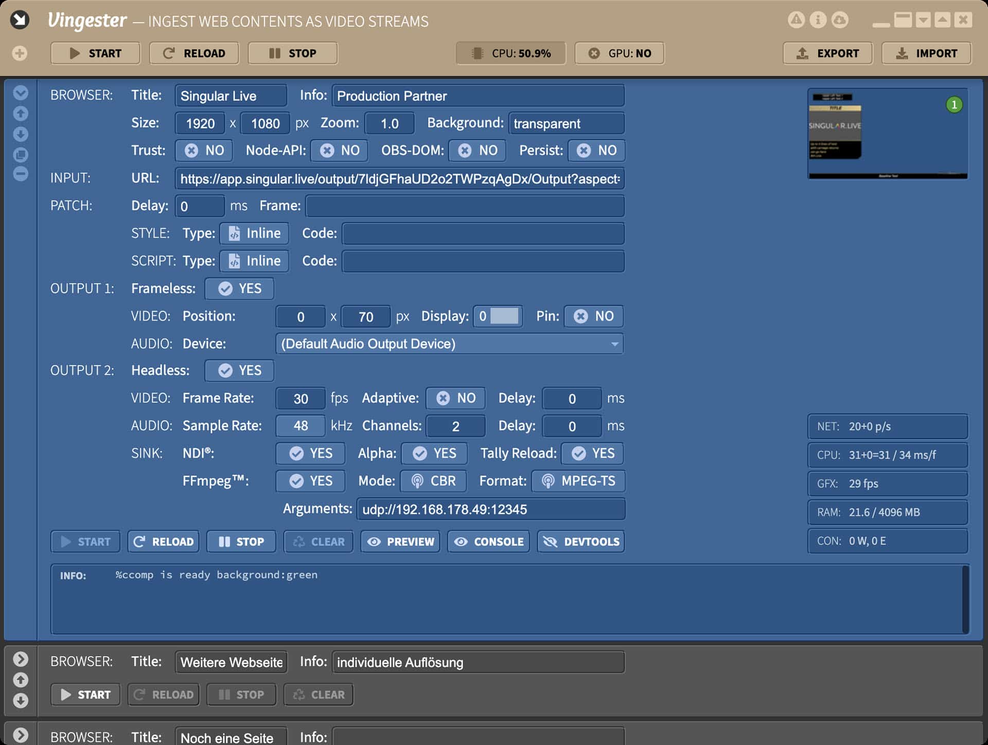
Task: Click the warning triangle icon in header
Action: click(796, 20)
